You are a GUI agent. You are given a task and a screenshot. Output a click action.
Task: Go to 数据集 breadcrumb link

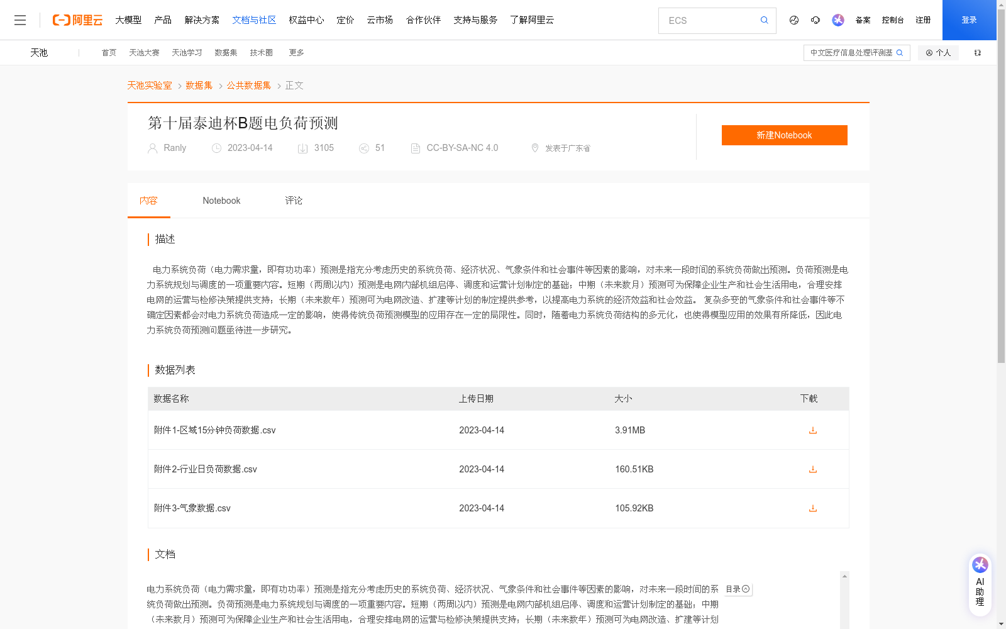[199, 86]
